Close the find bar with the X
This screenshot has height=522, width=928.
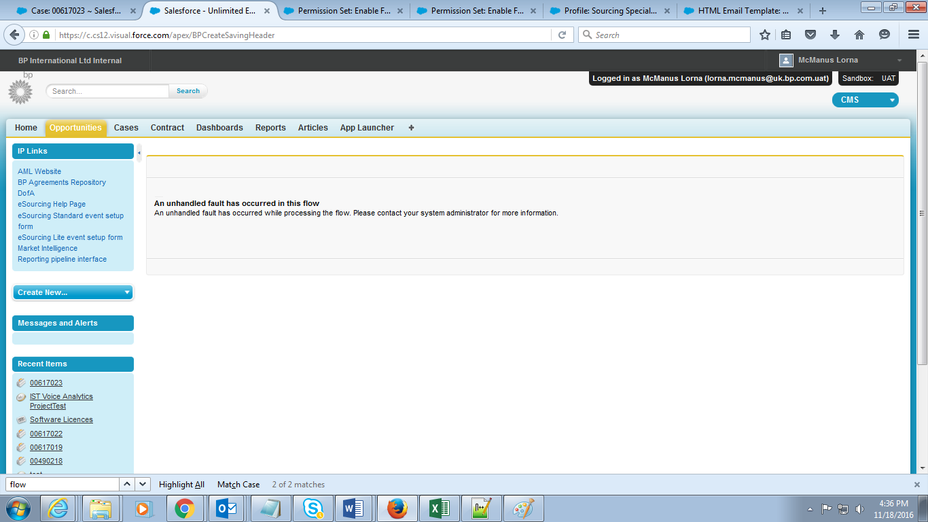click(x=916, y=485)
